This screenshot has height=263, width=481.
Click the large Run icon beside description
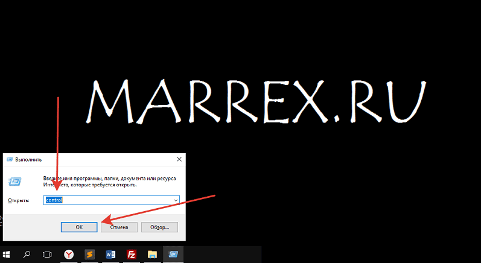coord(14,182)
